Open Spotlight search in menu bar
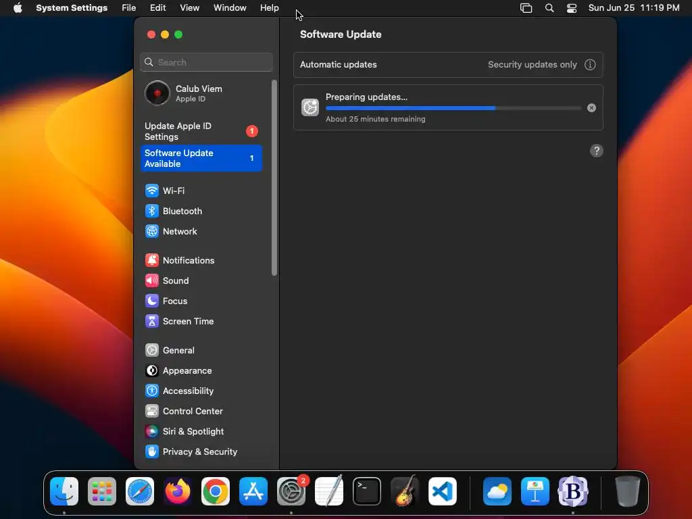The image size is (692, 519). coord(549,8)
